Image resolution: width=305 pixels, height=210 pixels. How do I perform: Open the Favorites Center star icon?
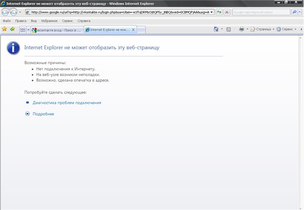click(x=4, y=29)
